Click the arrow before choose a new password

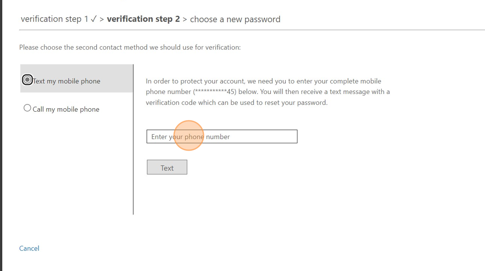coord(185,19)
